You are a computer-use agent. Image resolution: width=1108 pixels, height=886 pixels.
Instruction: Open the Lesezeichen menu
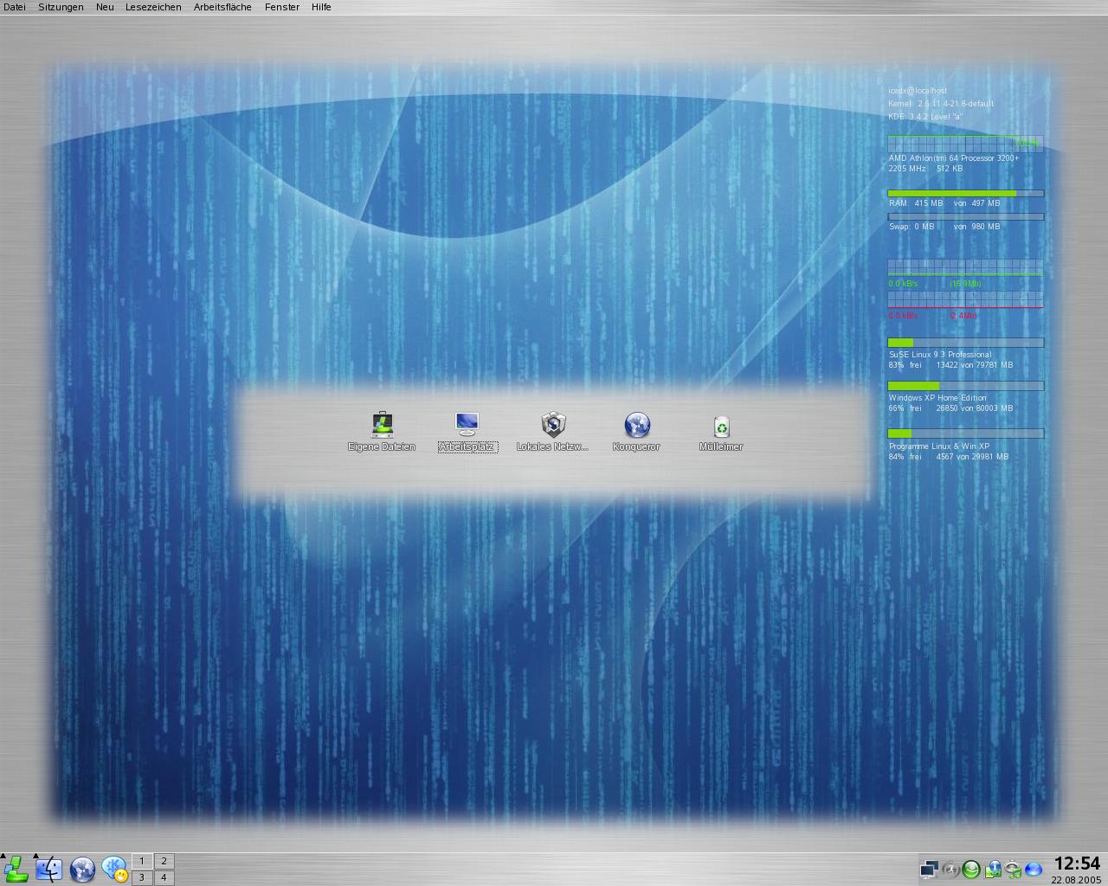(x=153, y=7)
